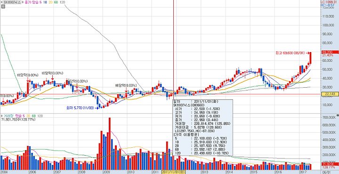
Task: Click the 2011/11/01(화) date label on axis
Action: pyautogui.click(x=174, y=172)
